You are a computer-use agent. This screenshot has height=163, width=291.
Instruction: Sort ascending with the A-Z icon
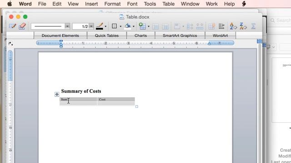coord(233,26)
